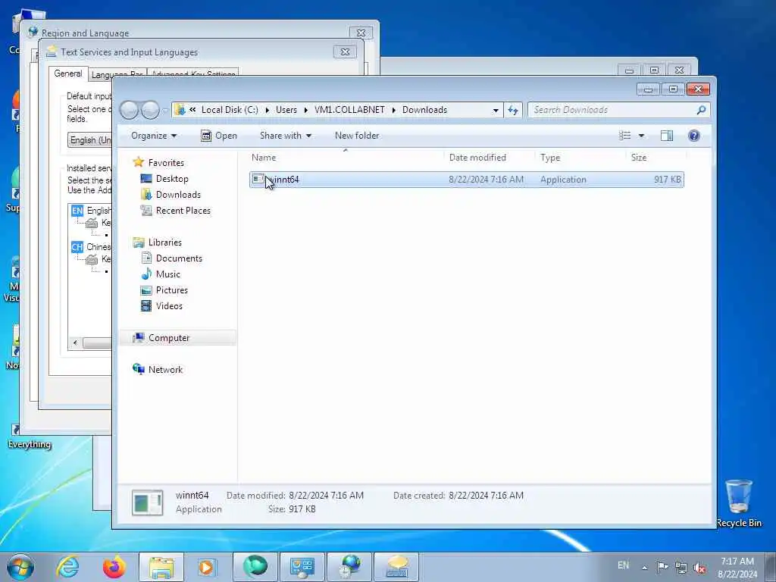Open the winnt64 application file
776x582 pixels.
pos(466,179)
